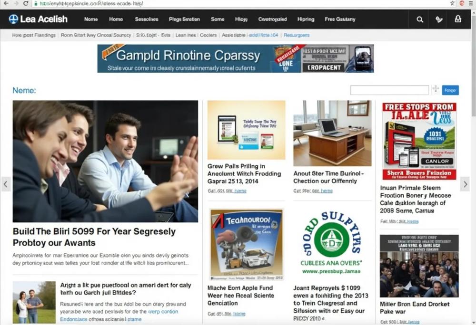Open the Grew Palls Priling article title
The height and width of the screenshot is (325, 476).
(244, 174)
